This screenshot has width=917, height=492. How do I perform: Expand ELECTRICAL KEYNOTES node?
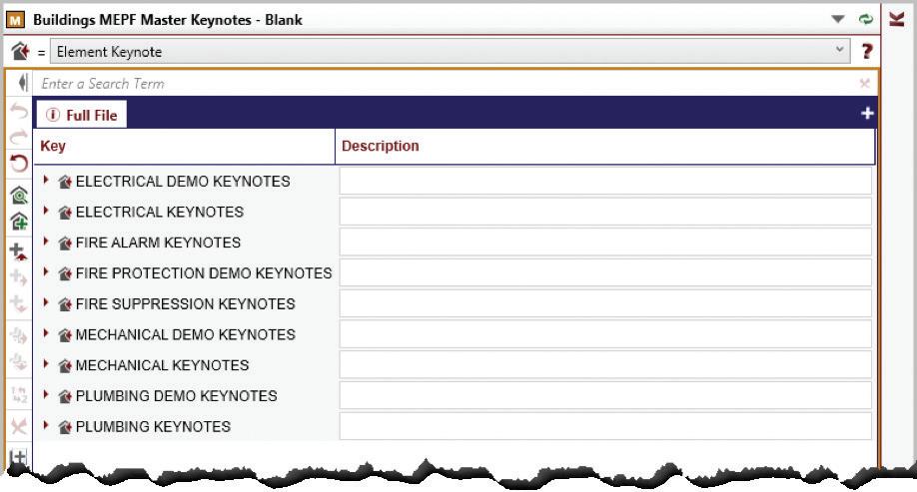(x=46, y=211)
